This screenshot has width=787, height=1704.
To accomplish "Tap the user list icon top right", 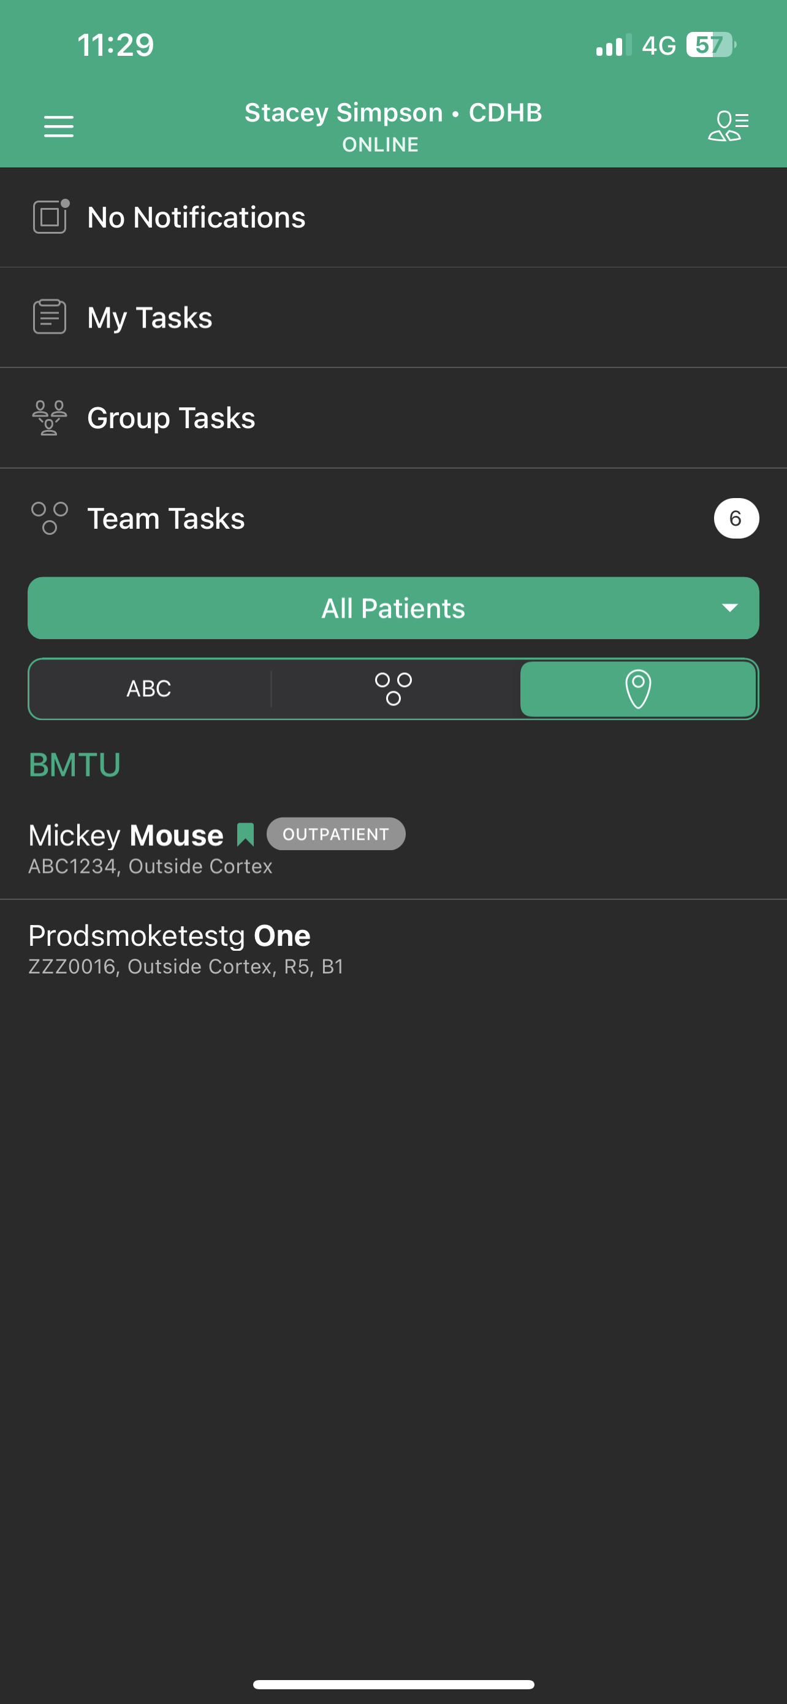I will pyautogui.click(x=728, y=126).
